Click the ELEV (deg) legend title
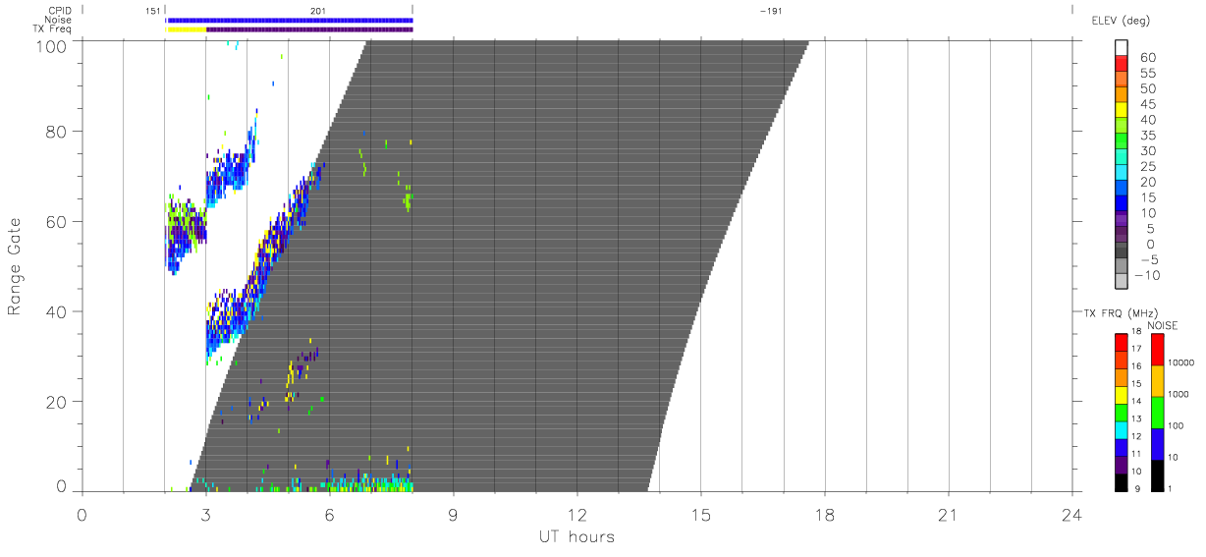This screenshot has width=1206, height=557. coord(1121,20)
